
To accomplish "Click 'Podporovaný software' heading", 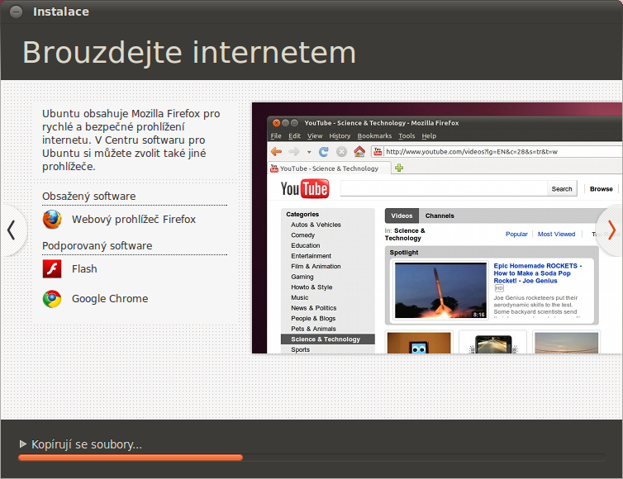I will tap(97, 246).
